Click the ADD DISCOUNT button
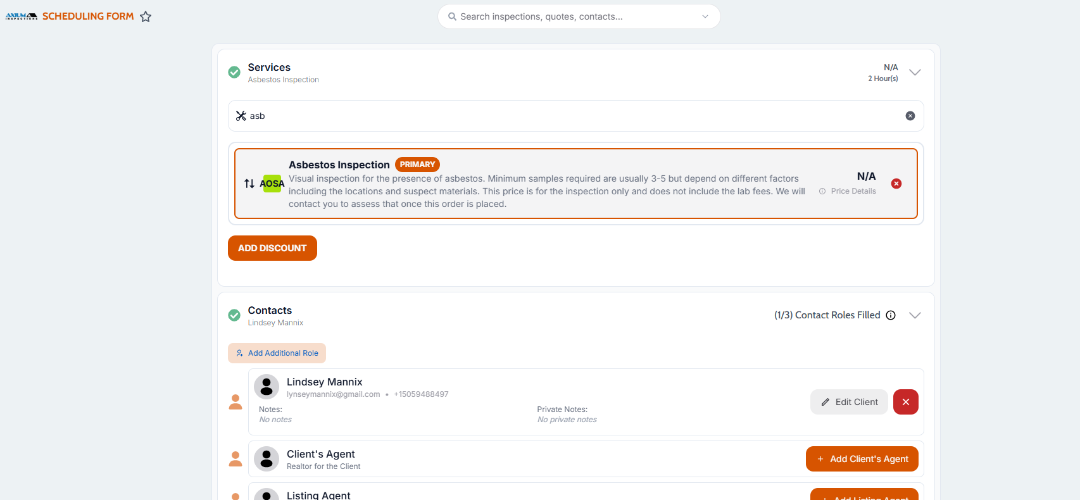Image resolution: width=1080 pixels, height=500 pixels. 272,248
